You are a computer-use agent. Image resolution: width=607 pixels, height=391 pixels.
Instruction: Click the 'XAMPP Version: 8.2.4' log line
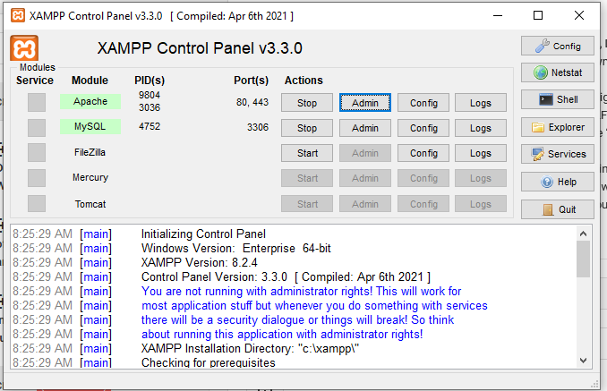199,262
